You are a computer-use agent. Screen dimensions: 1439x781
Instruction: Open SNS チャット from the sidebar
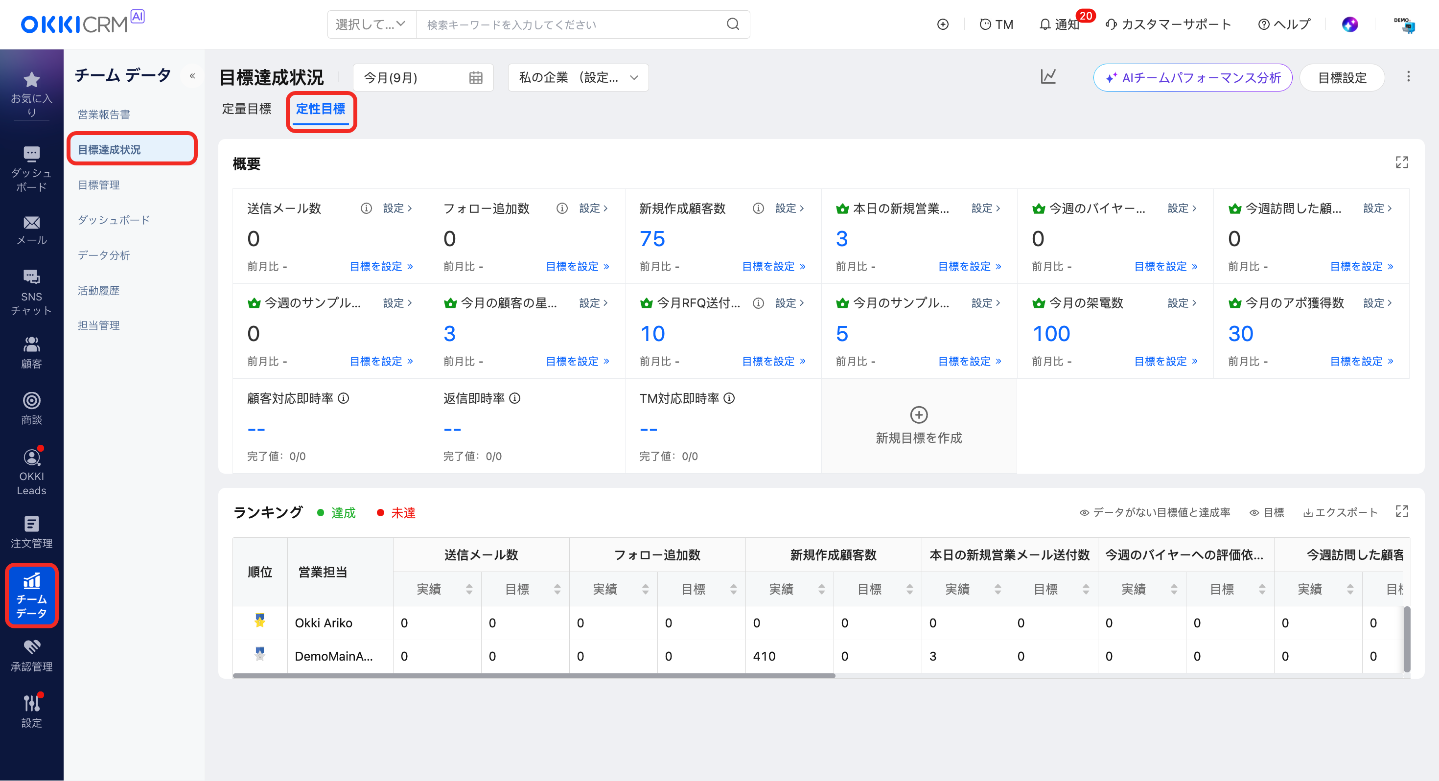click(31, 292)
